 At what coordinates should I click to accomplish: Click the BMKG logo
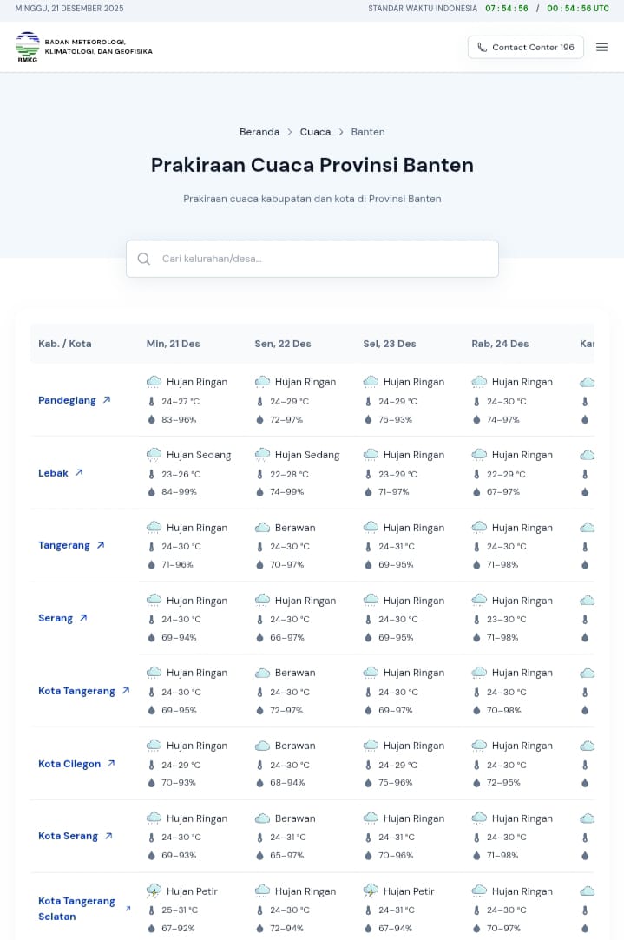coord(28,47)
